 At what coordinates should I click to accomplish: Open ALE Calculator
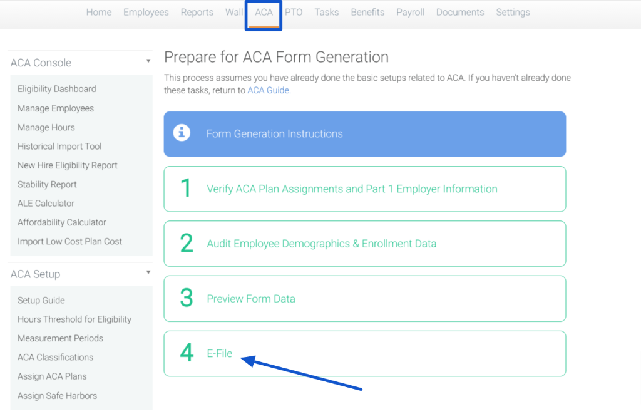coord(46,204)
